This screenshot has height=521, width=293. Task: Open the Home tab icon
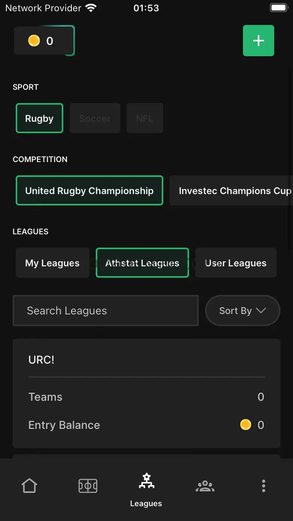(x=29, y=485)
